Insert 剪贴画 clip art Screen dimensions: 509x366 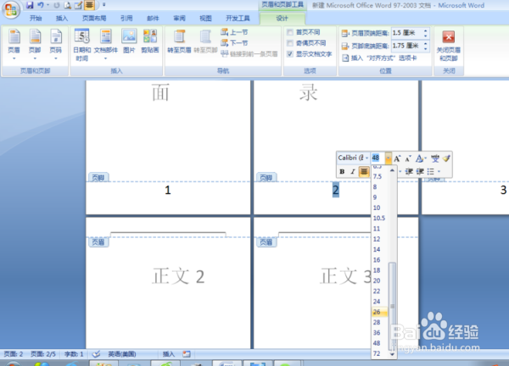point(150,42)
